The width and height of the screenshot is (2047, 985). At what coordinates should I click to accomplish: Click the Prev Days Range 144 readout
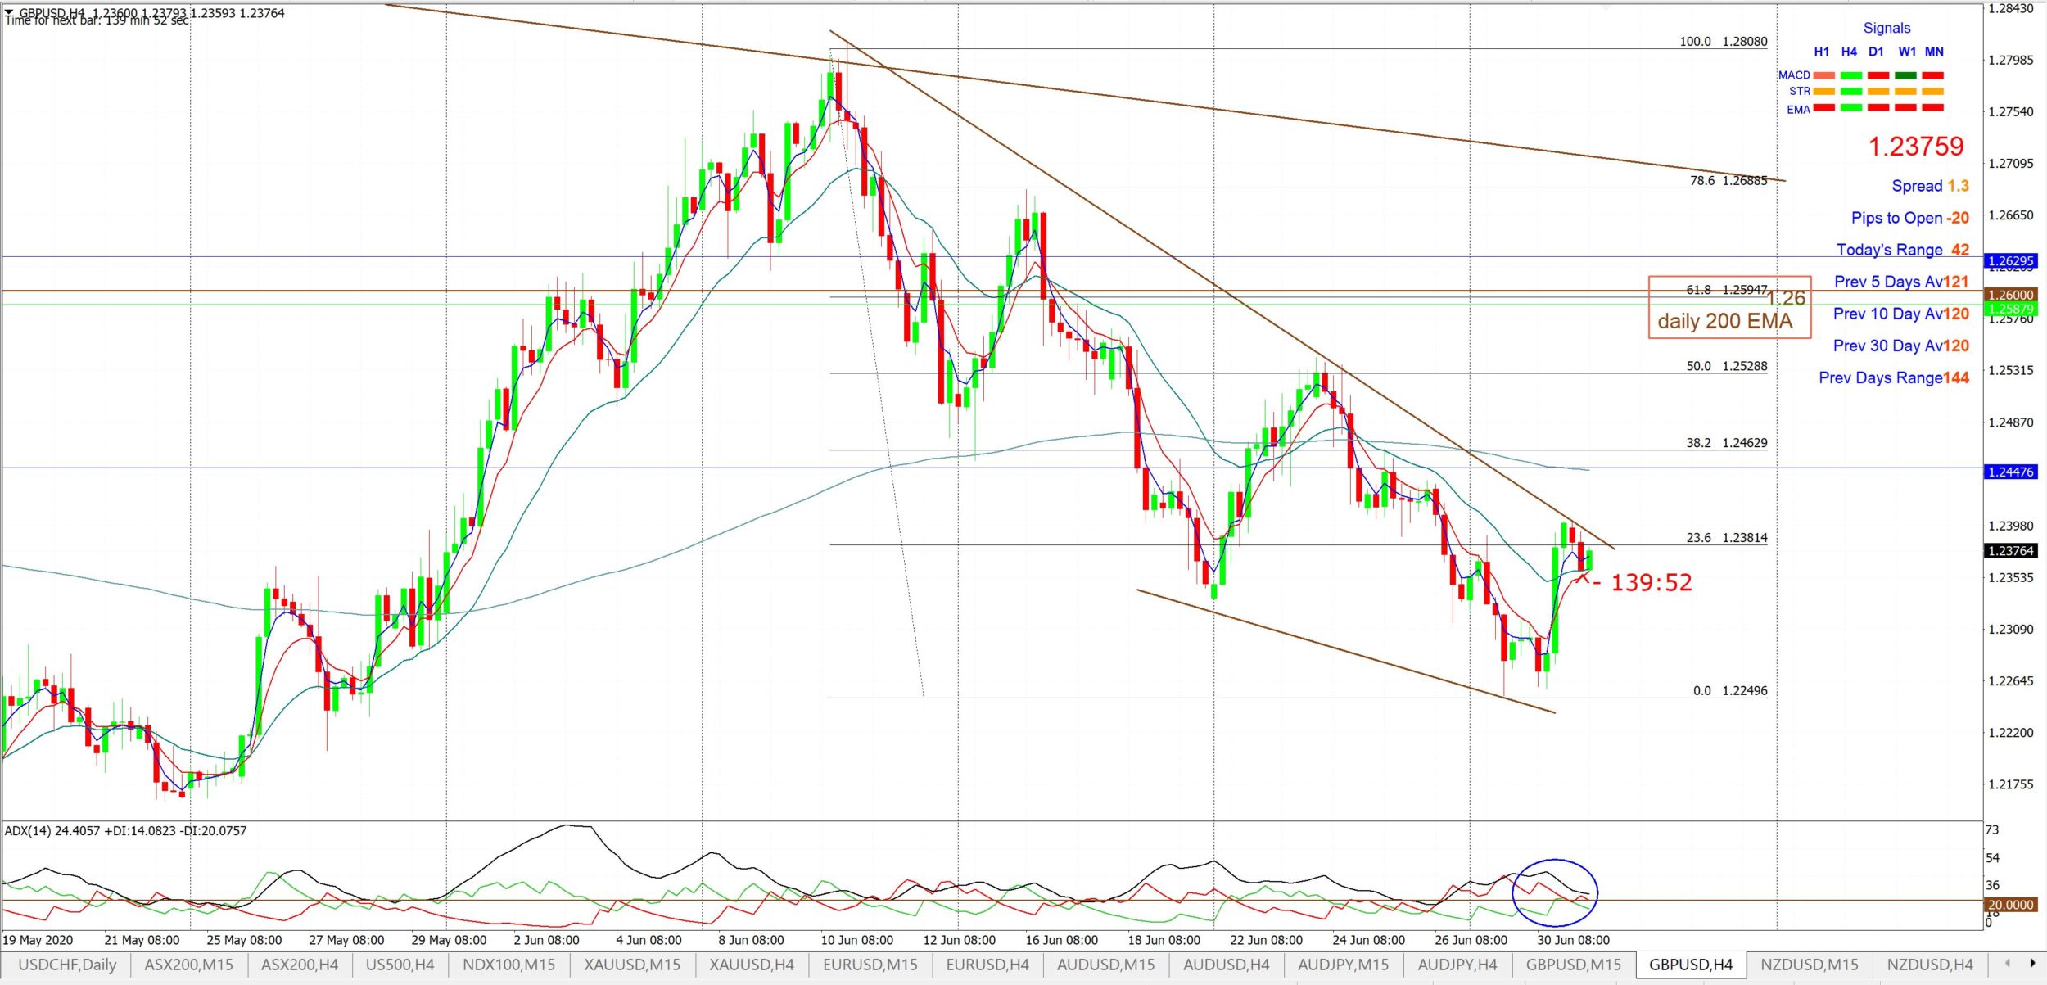coord(1894,377)
